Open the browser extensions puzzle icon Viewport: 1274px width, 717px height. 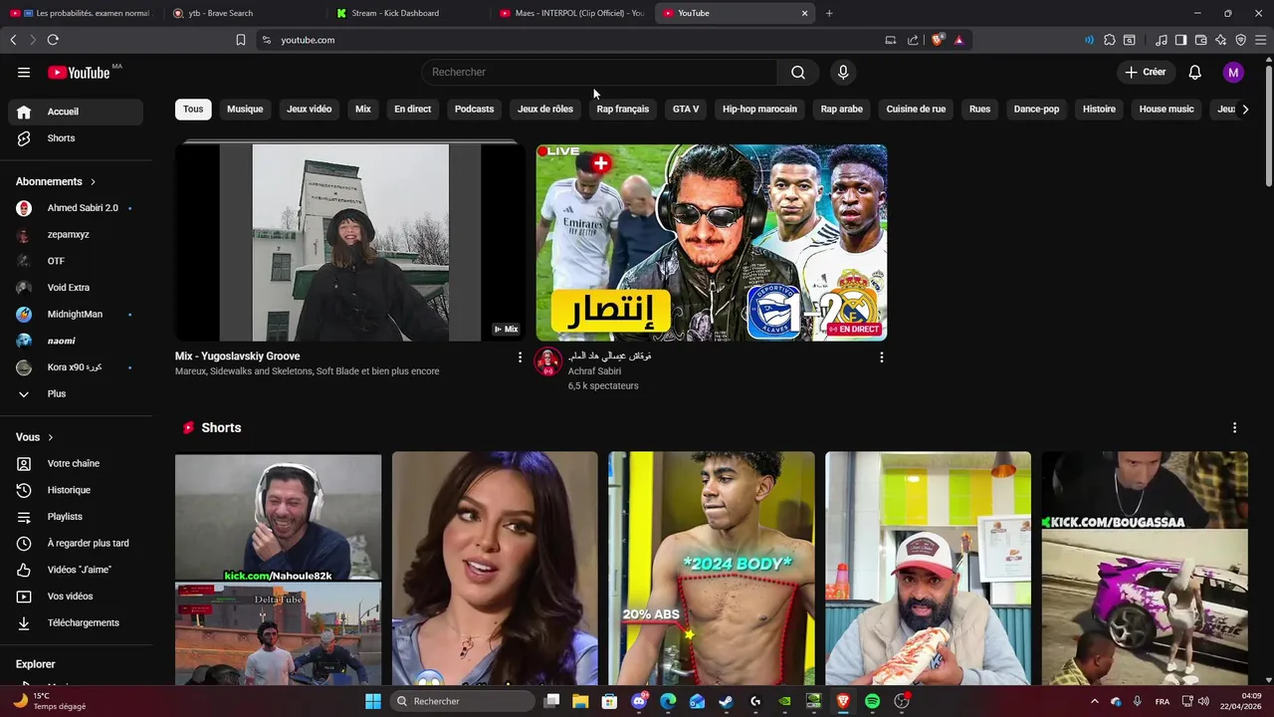click(x=1110, y=40)
